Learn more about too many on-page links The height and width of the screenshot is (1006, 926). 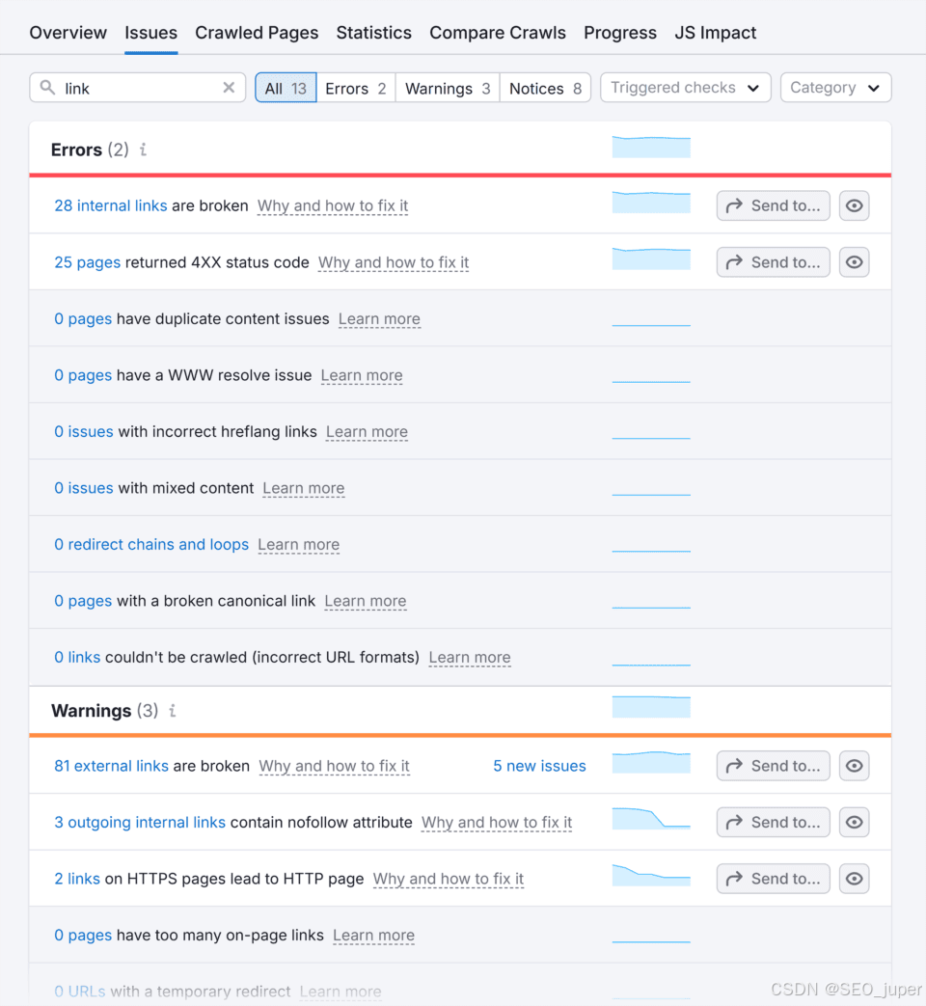click(x=373, y=936)
